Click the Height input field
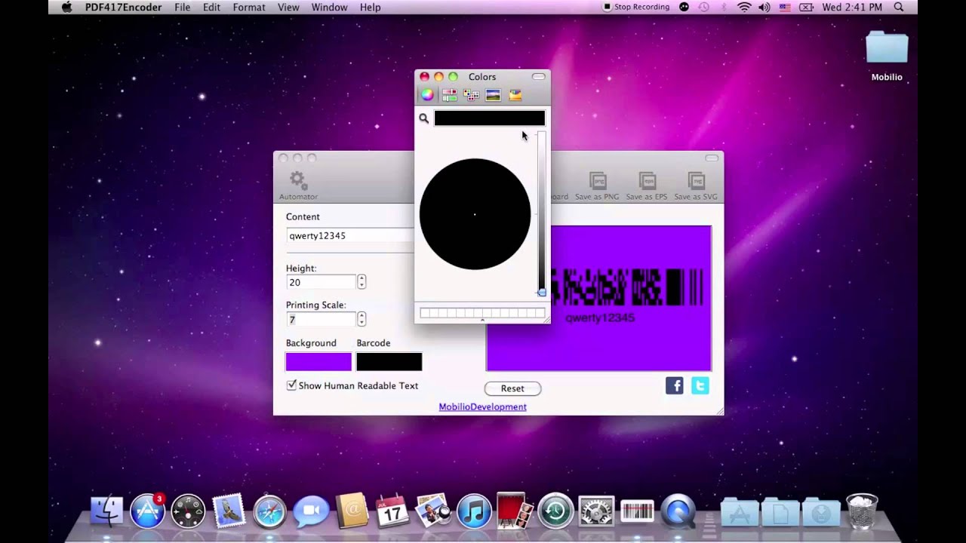The height and width of the screenshot is (543, 966). coord(321,282)
